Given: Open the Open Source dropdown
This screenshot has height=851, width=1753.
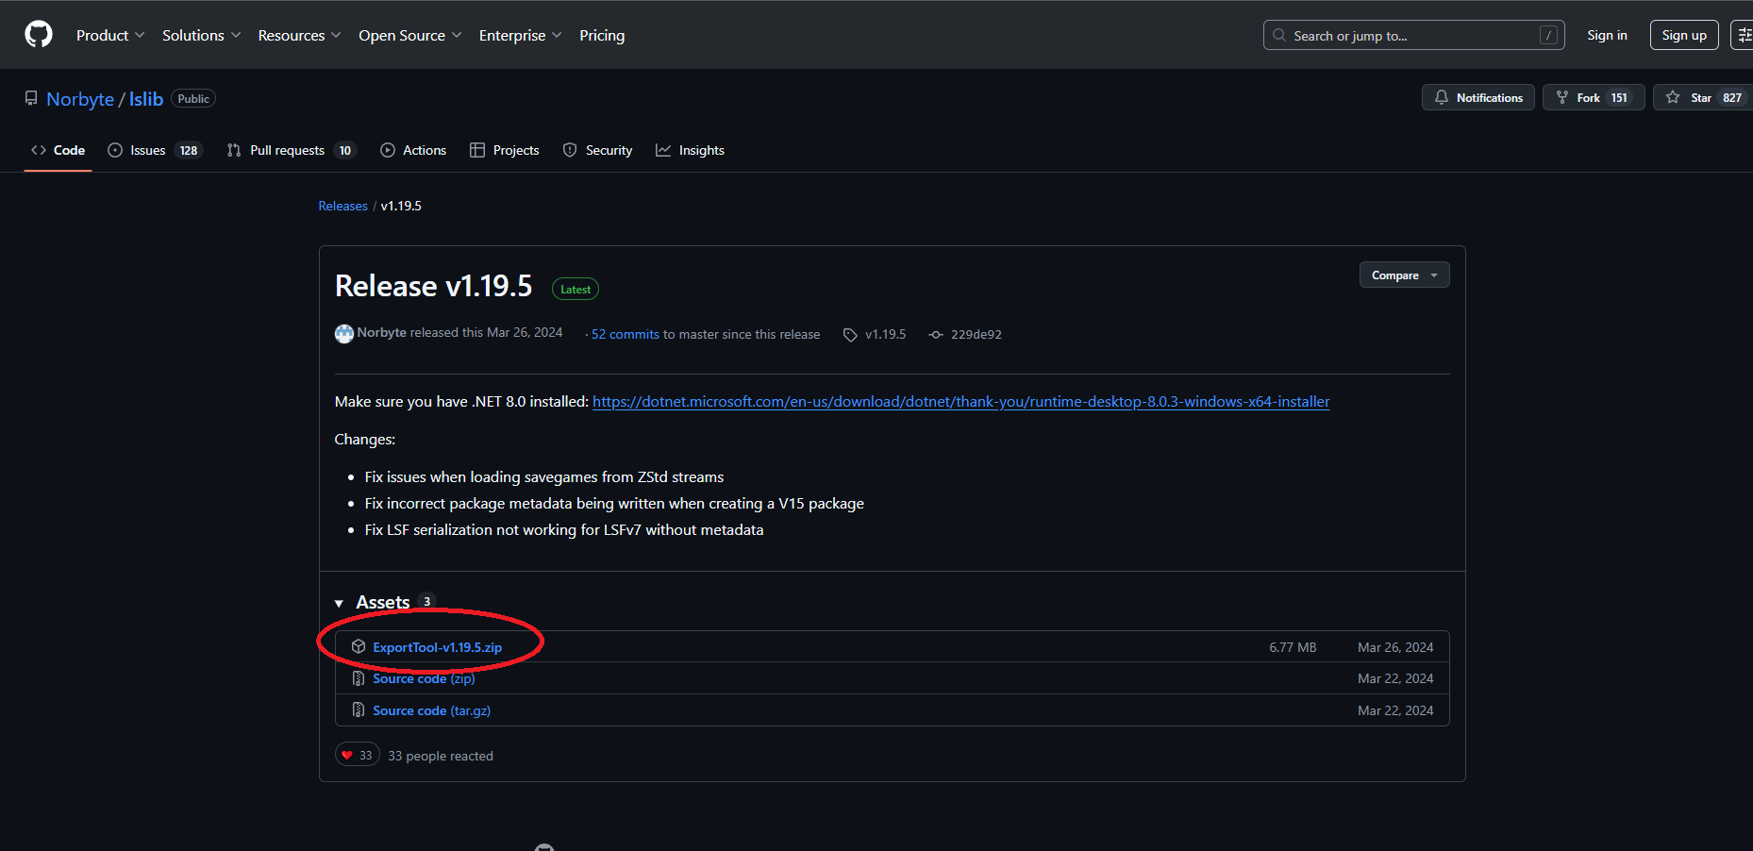Looking at the screenshot, I should pos(410,35).
